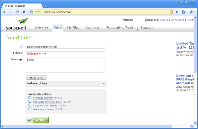Remove wallpaper_05.jpg with red X
Image resolution: width=198 pixels, height=129 pixels.
click(104, 84)
